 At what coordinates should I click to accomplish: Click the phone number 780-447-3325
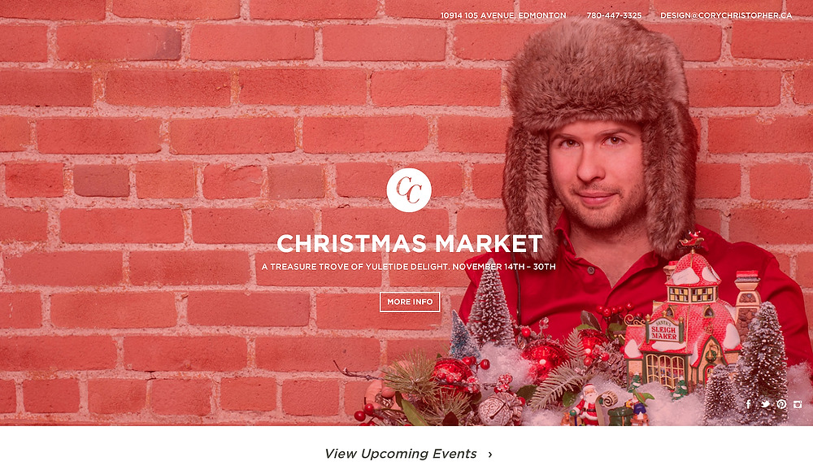(614, 15)
